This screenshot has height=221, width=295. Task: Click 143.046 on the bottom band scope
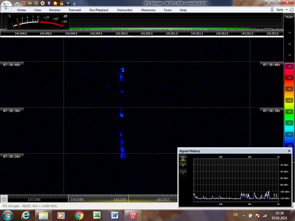tap(34, 200)
